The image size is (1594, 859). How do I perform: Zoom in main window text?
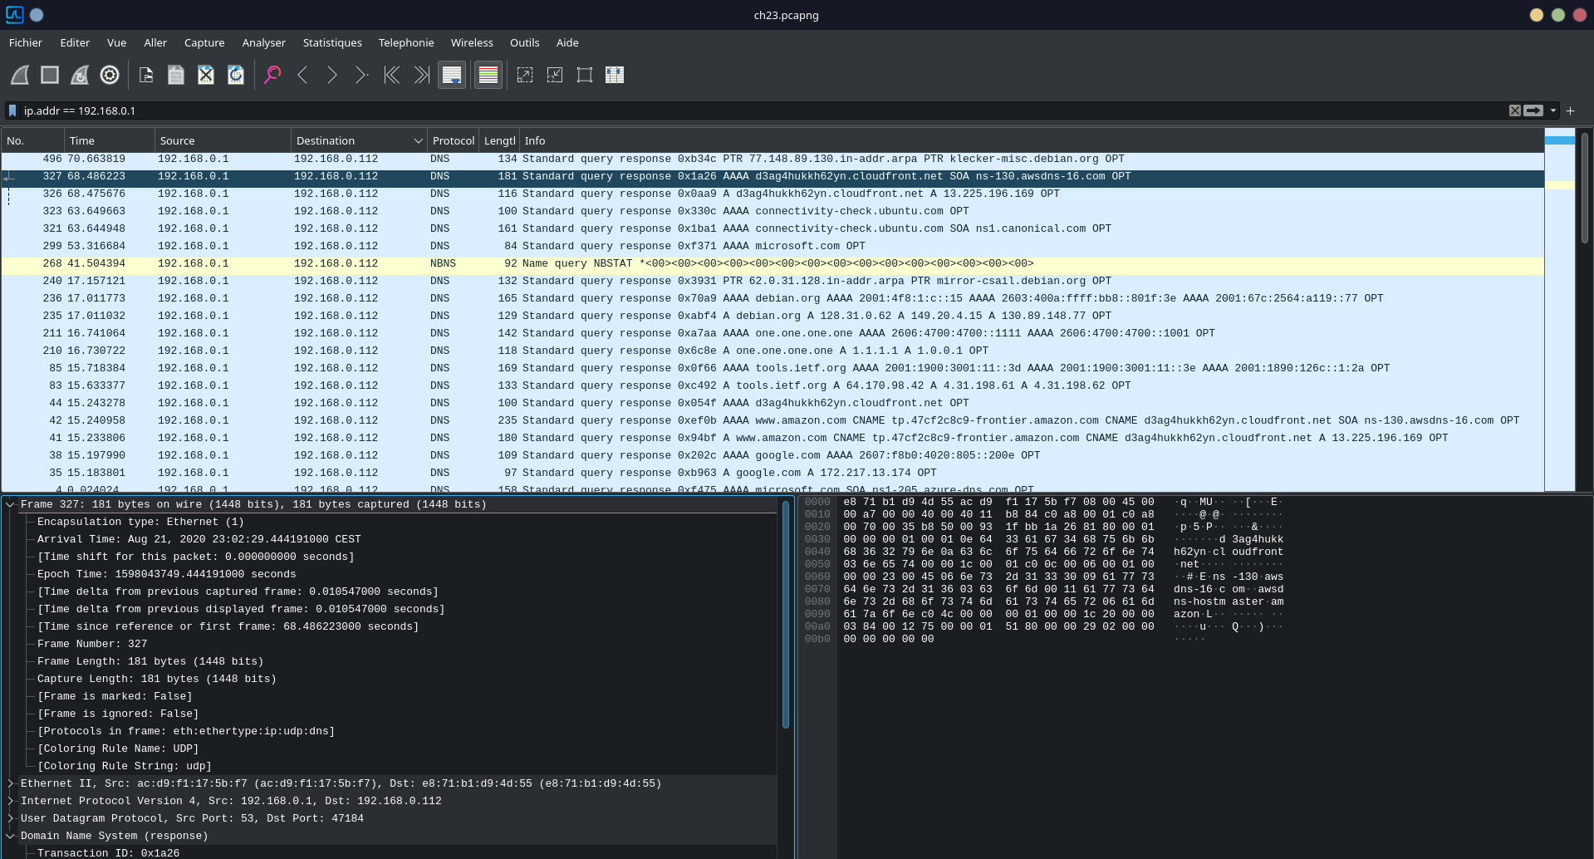[525, 75]
